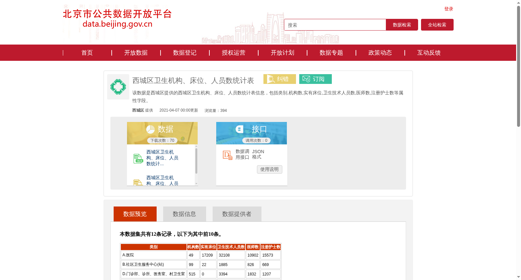The image size is (521, 280).
Task: Click the green health cross dataset icon
Action: (118, 87)
